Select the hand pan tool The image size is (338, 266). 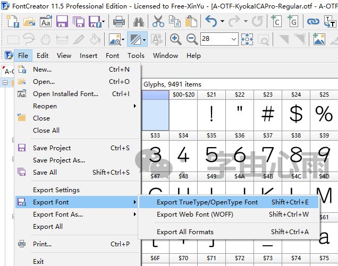(46, 40)
